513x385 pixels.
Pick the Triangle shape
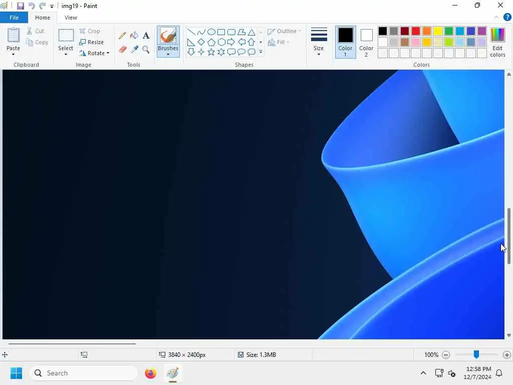251,32
